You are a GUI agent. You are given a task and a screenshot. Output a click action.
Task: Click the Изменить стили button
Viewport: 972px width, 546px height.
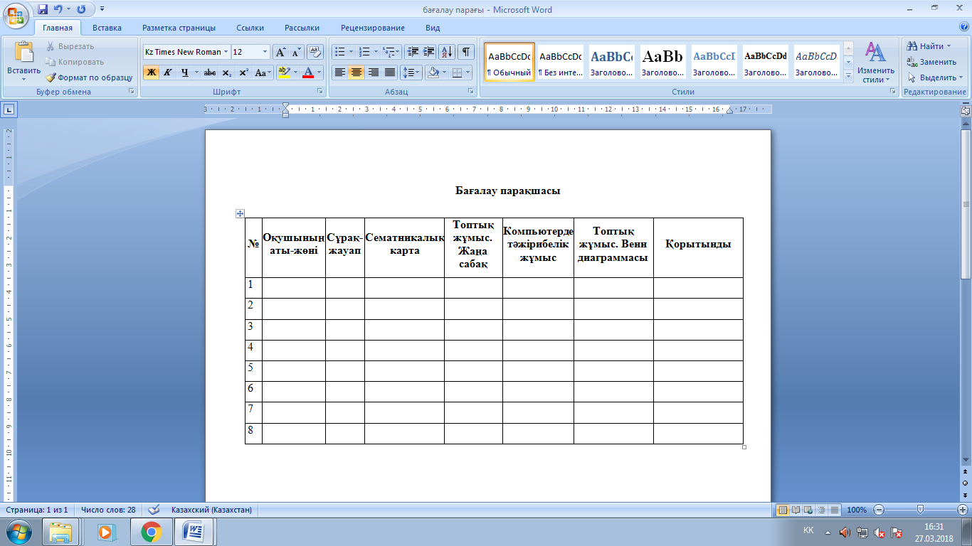click(876, 63)
